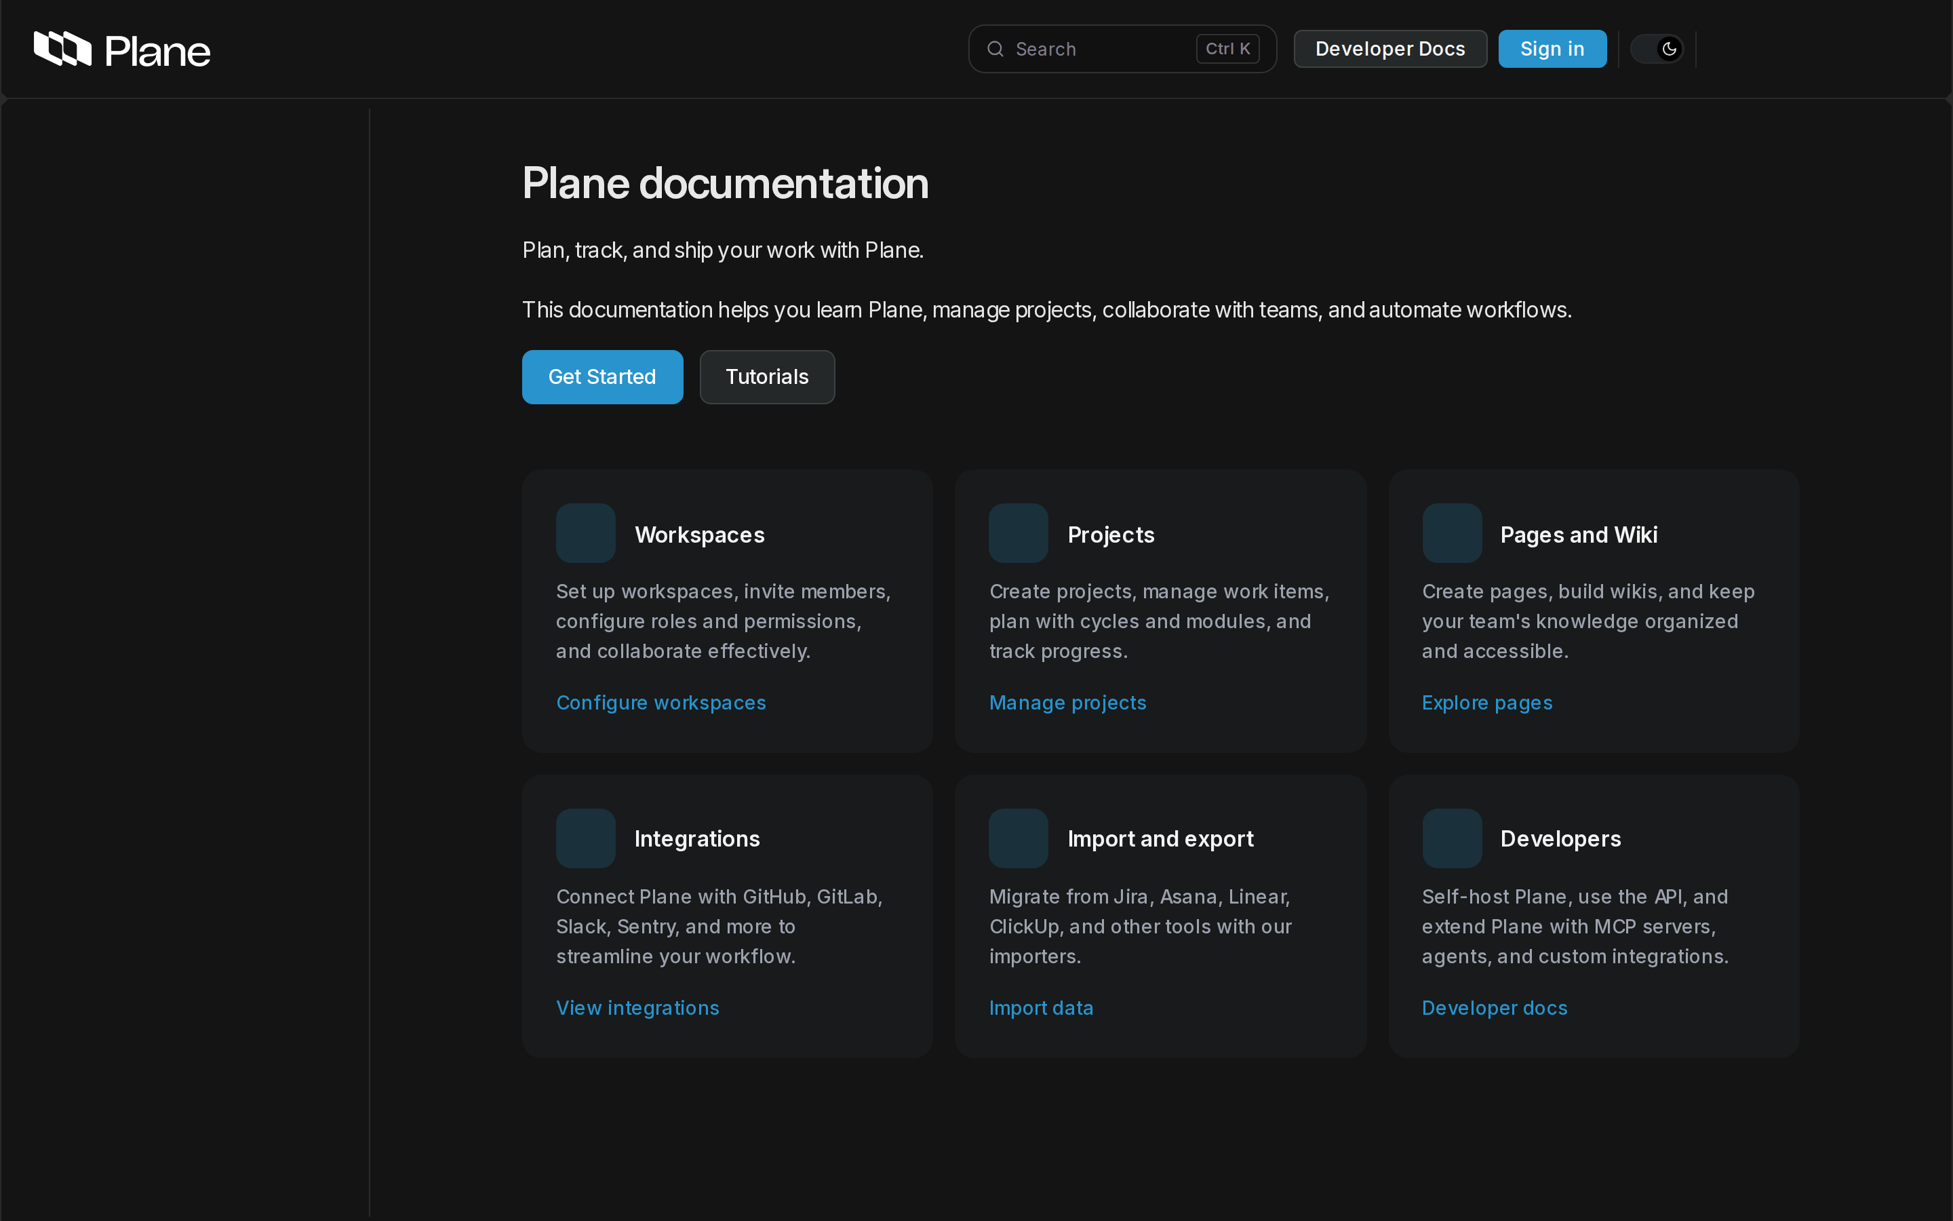The height and width of the screenshot is (1221, 1953).
Task: Click the 'Create projects, manage work items' description
Action: tap(1159, 621)
